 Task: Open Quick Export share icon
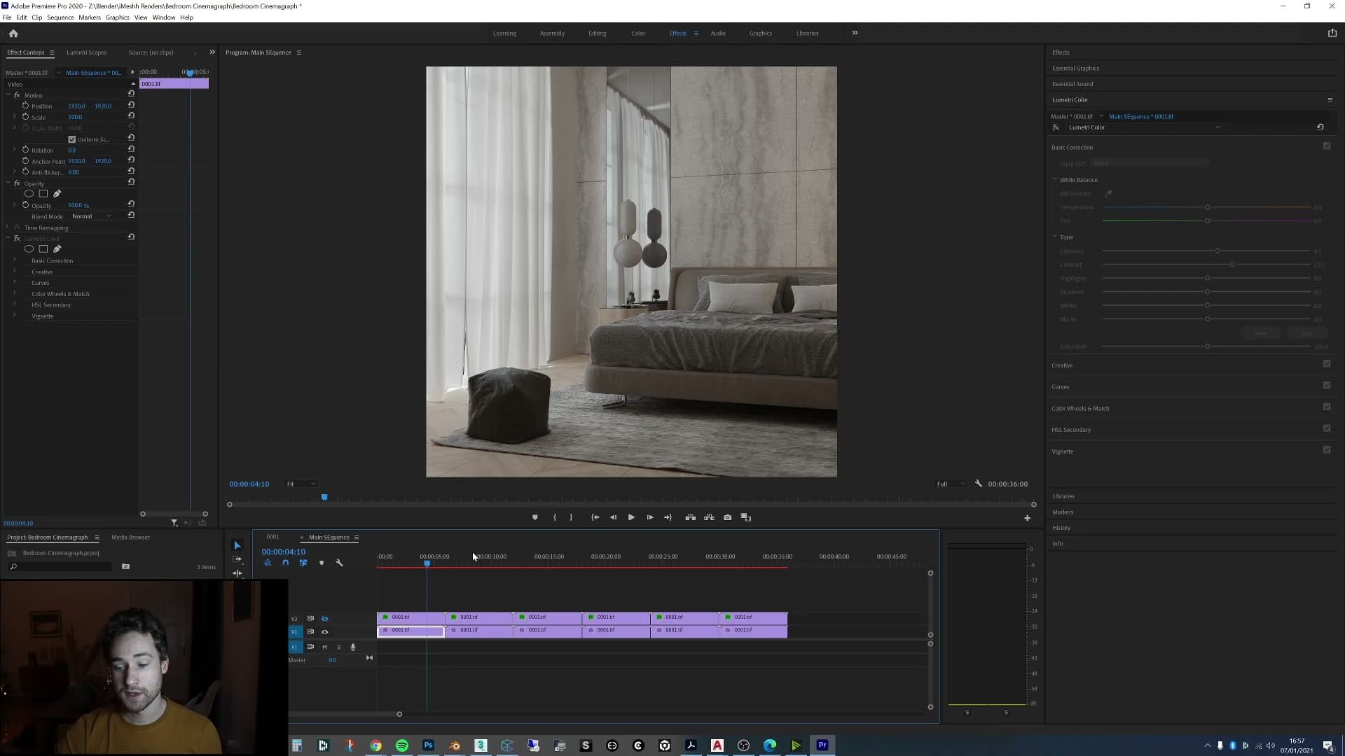[1332, 33]
